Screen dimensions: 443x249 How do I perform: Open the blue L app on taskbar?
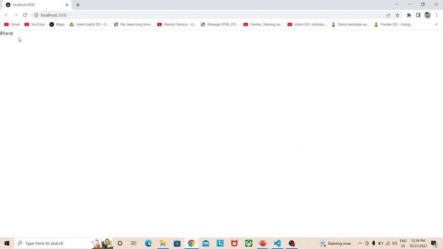(x=220, y=243)
